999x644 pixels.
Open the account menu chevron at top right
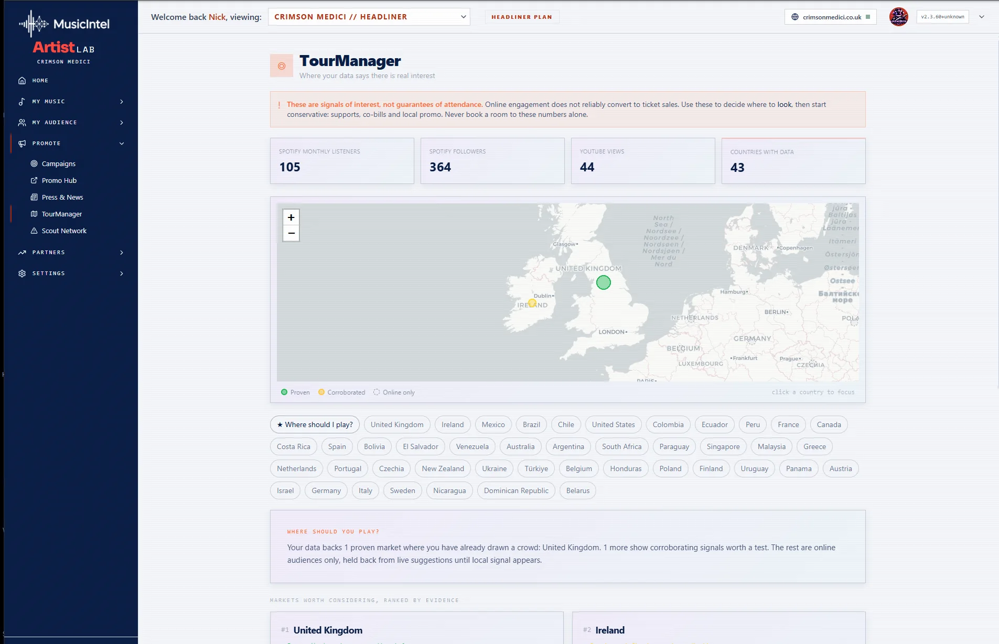[x=982, y=17]
